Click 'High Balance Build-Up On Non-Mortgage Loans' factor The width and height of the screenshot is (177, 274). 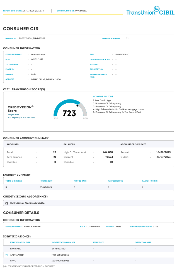[120, 109]
